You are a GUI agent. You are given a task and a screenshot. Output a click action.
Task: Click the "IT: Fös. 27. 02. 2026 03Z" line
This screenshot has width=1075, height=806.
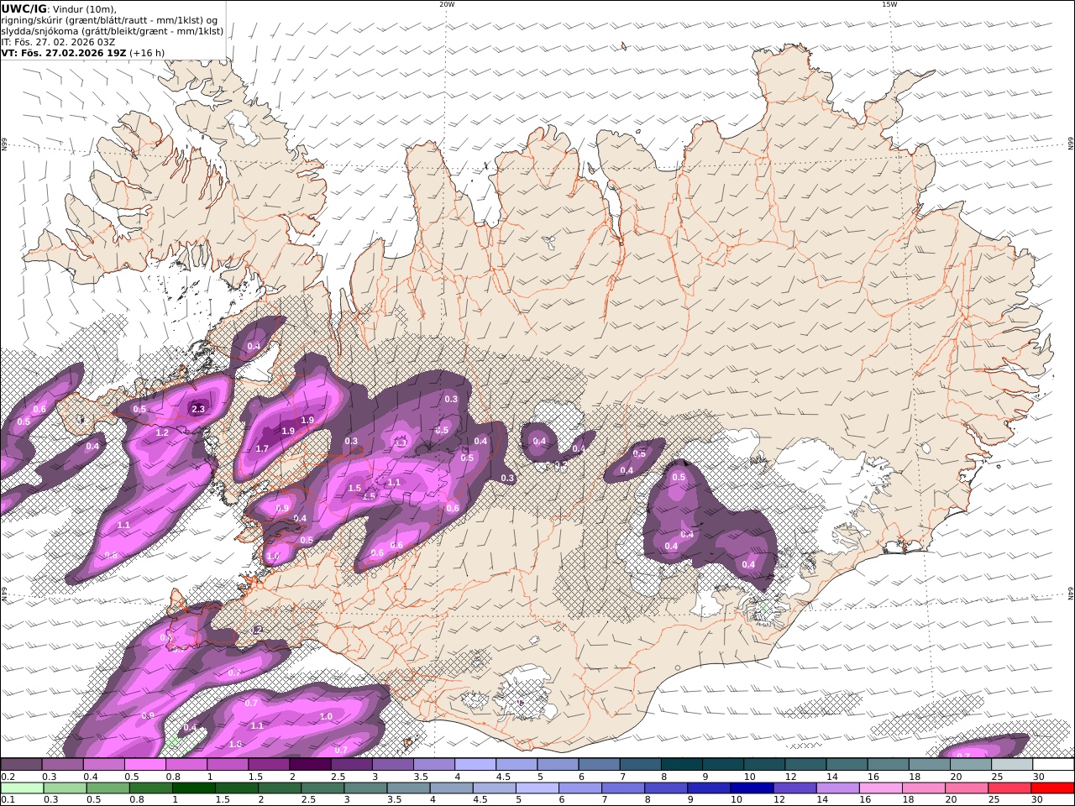pyautogui.click(x=58, y=42)
